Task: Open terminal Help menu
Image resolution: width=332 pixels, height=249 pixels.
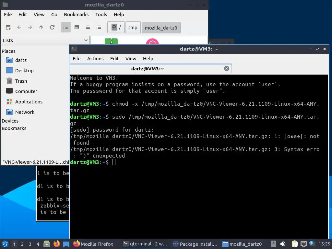Action: [x=148, y=59]
